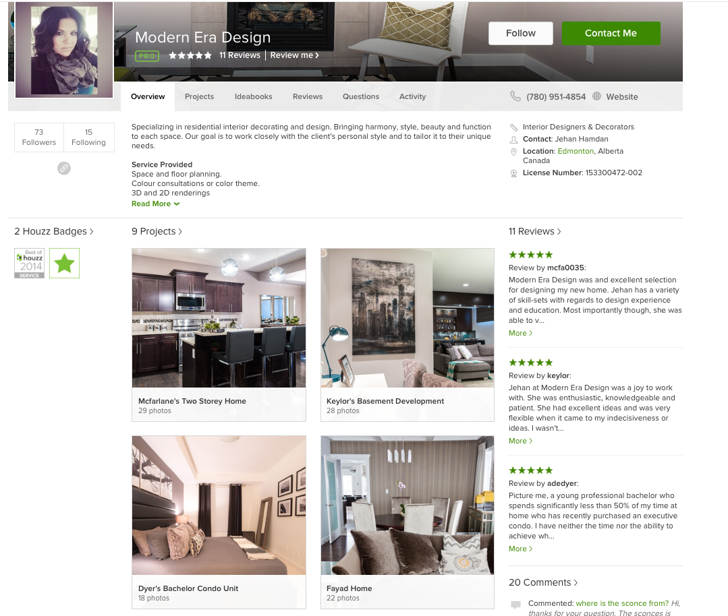Open the 9 Projects section chevron
Image resolution: width=728 pixels, height=616 pixels.
tap(180, 231)
